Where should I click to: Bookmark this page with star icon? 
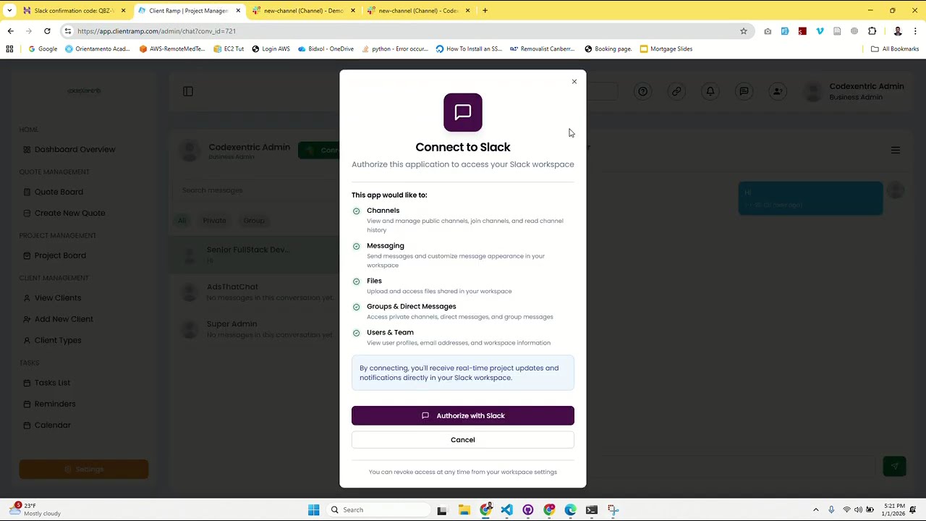pyautogui.click(x=743, y=31)
